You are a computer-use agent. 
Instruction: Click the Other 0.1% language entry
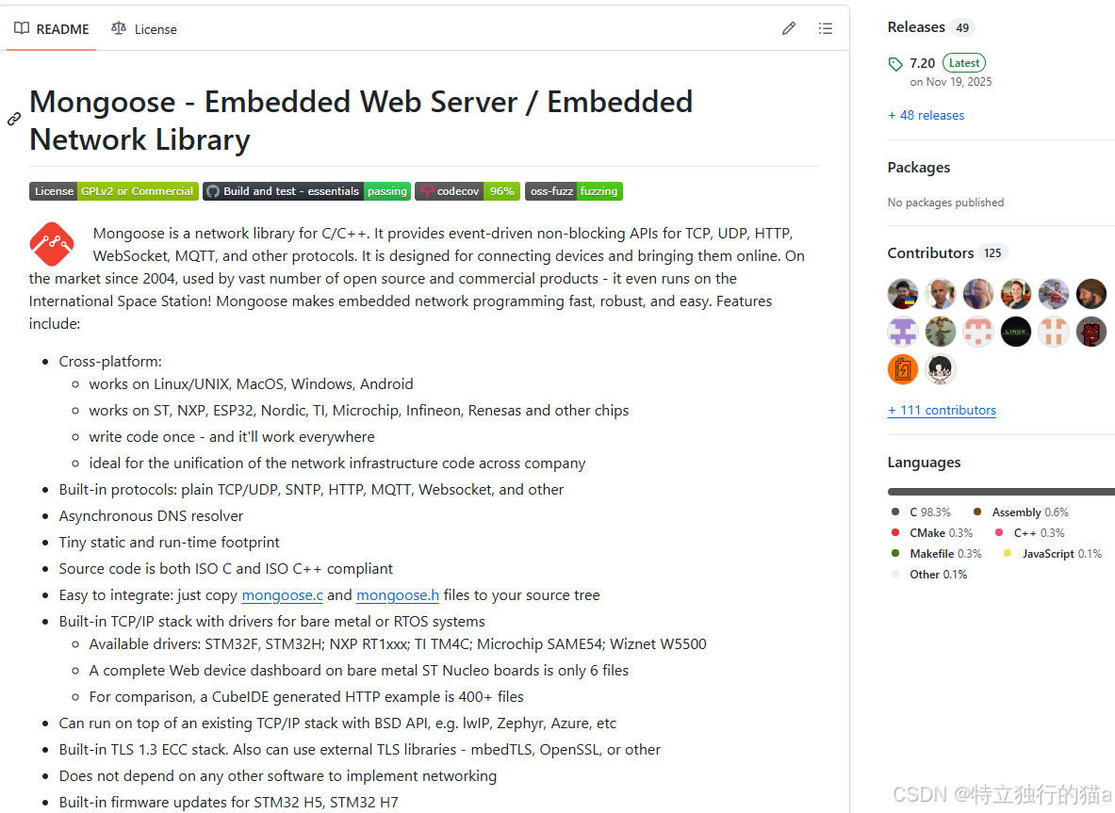click(928, 575)
